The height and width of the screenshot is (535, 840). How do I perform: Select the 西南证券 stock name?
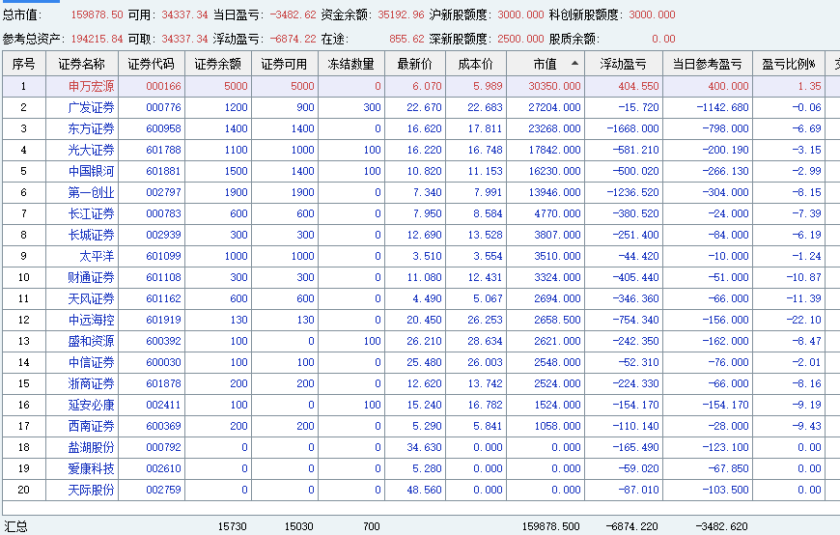[x=91, y=426]
